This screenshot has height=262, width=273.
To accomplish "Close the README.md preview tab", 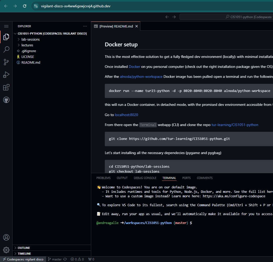I will click(137, 26).
